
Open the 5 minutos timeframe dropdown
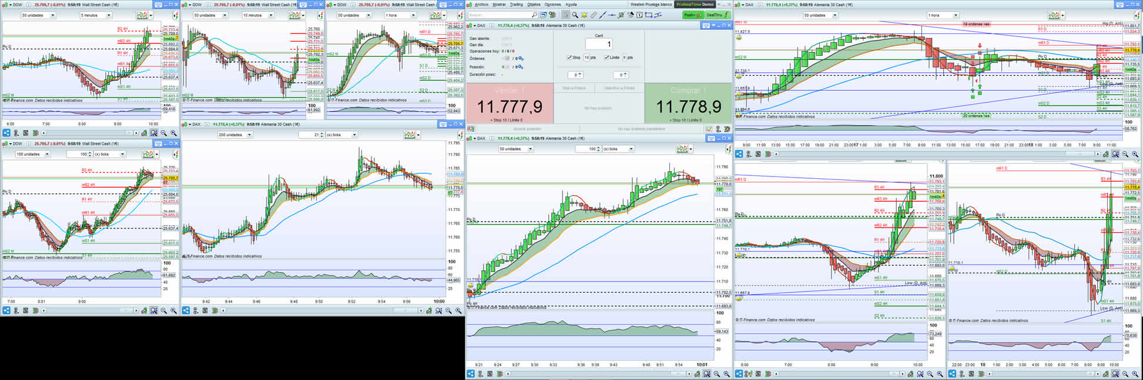coord(96,15)
